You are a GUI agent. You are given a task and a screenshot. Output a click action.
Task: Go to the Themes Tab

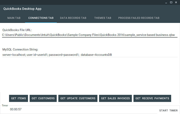click(103, 18)
